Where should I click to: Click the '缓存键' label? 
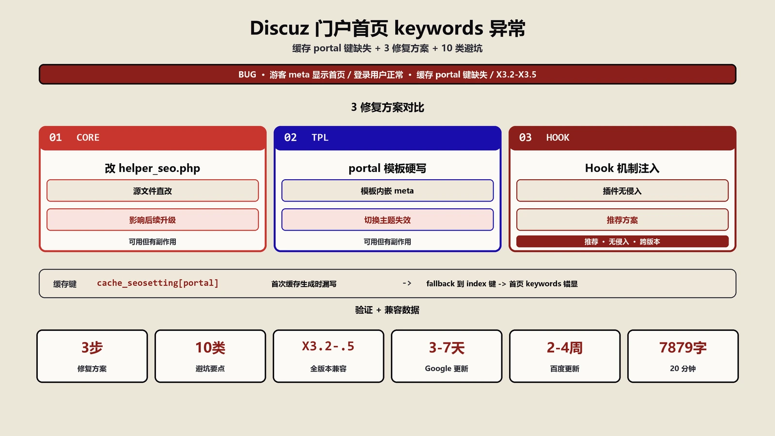tap(65, 284)
